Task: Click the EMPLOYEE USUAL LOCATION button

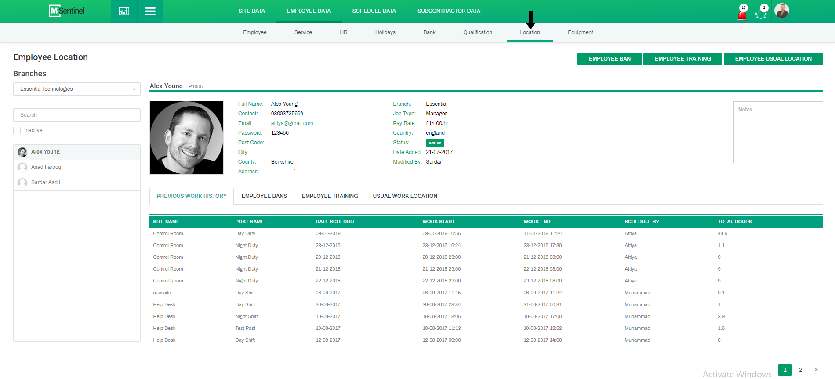Action: coord(773,59)
